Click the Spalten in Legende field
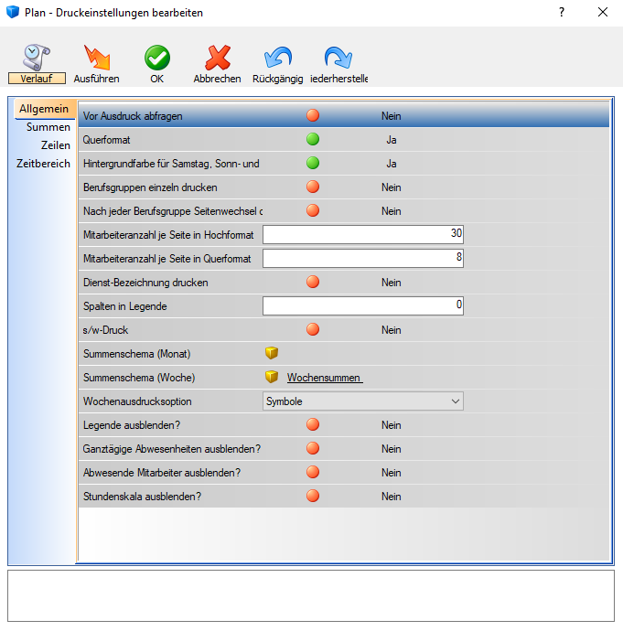The image size is (623, 631). point(362,305)
